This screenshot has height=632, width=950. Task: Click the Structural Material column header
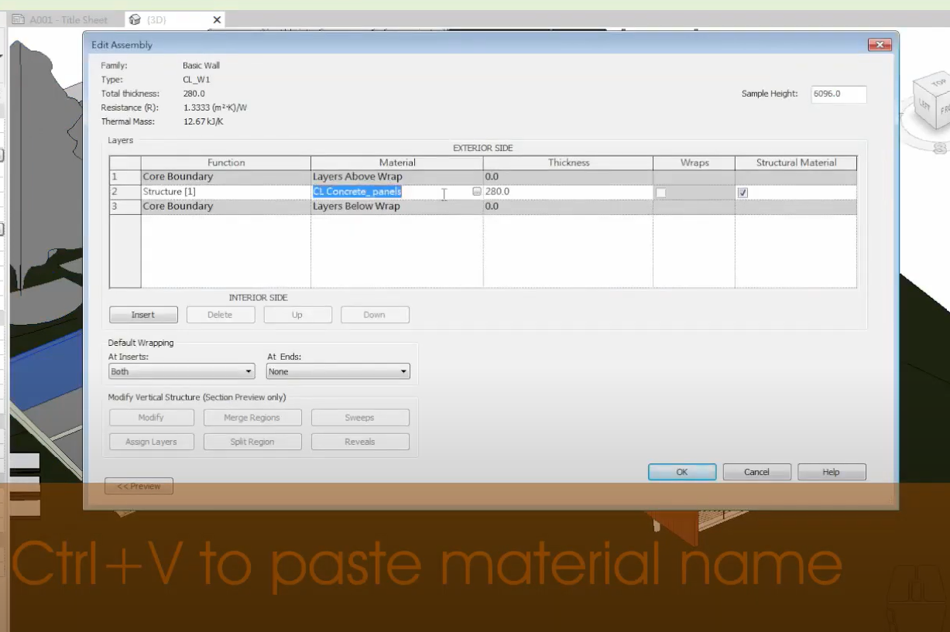tap(796, 162)
